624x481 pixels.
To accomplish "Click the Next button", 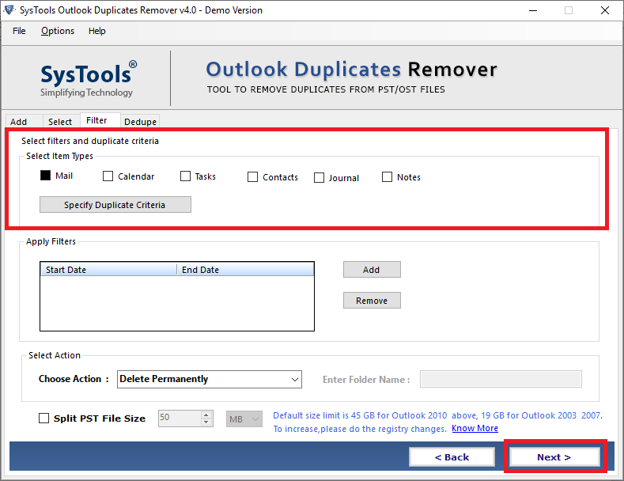I will click(x=554, y=457).
